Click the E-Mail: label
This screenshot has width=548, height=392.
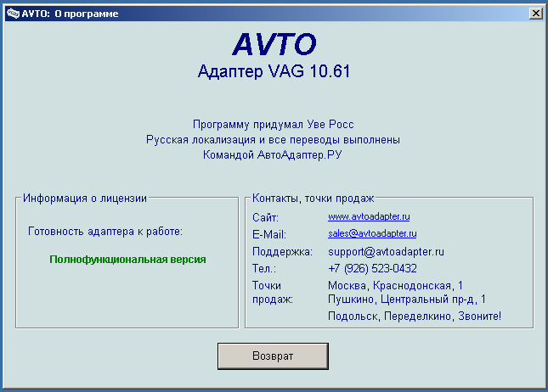269,234
